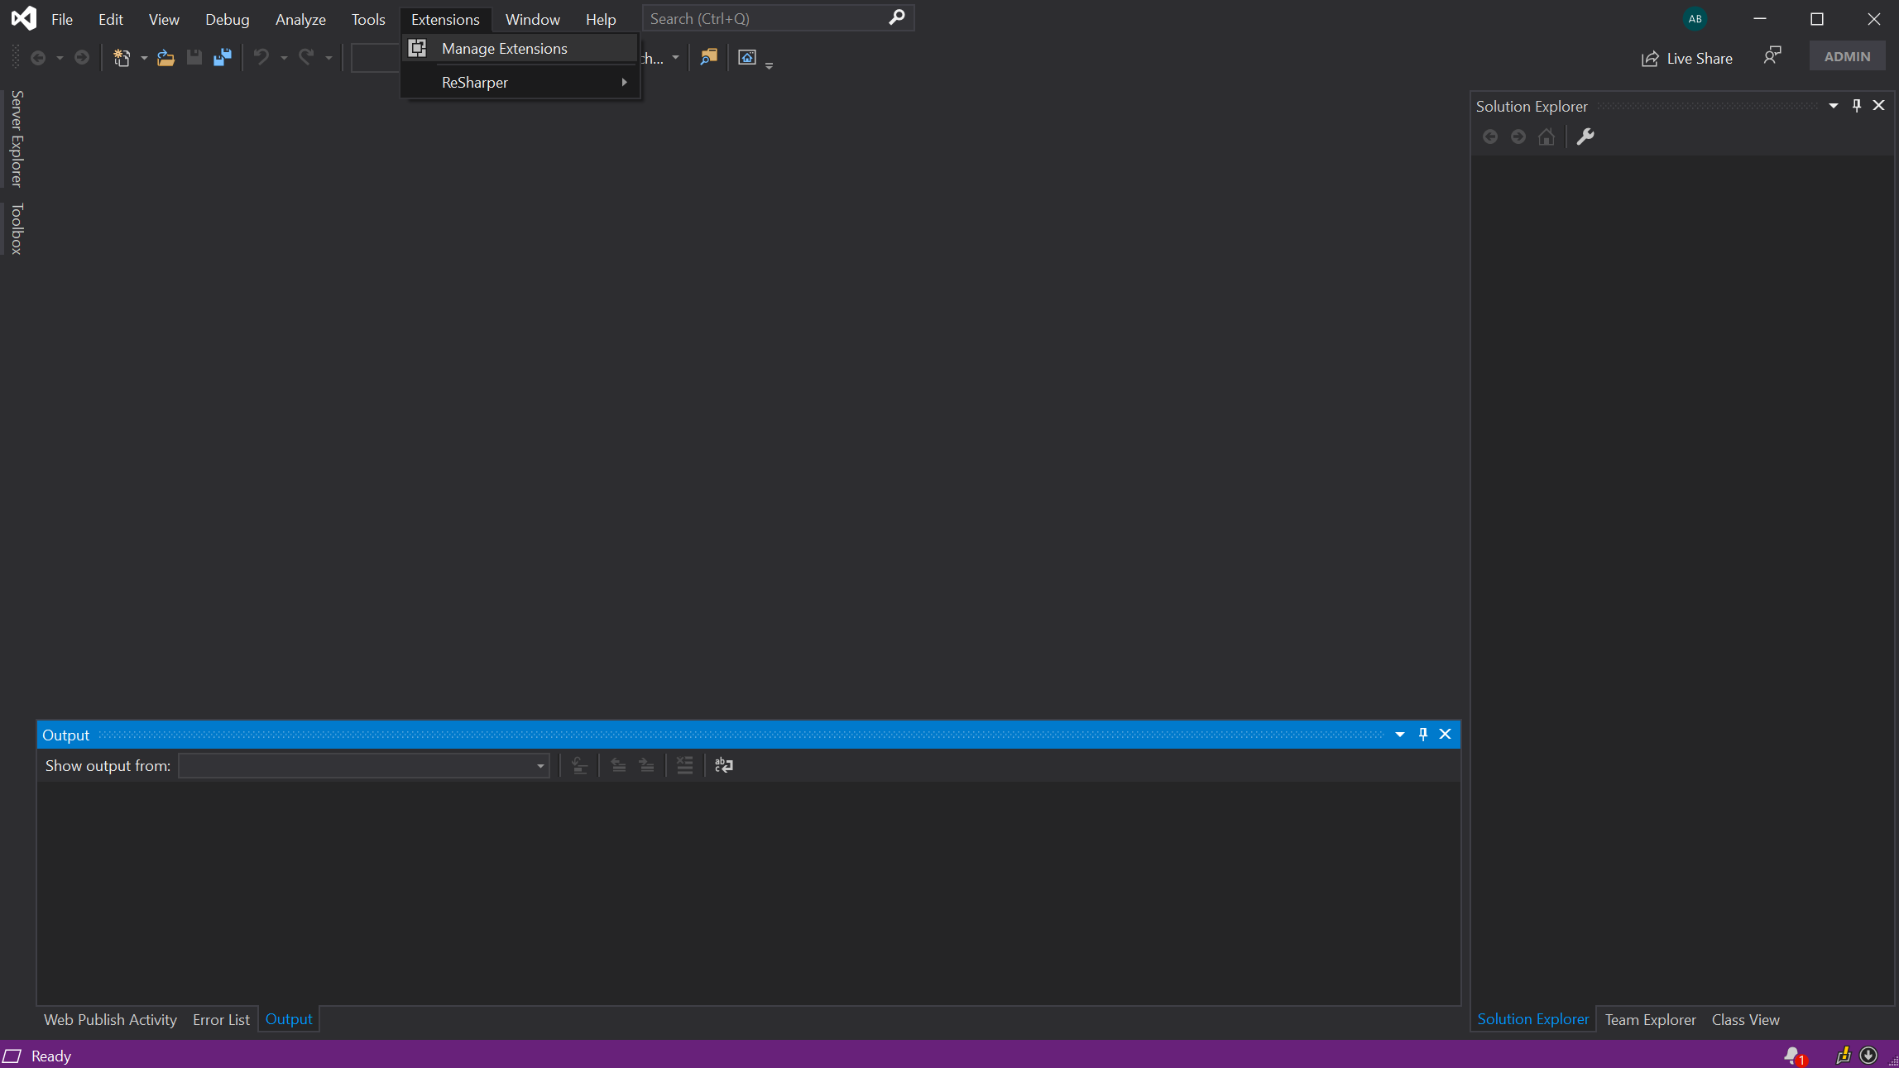The height and width of the screenshot is (1068, 1899).
Task: Switch to Class View tab
Action: (x=1745, y=1019)
